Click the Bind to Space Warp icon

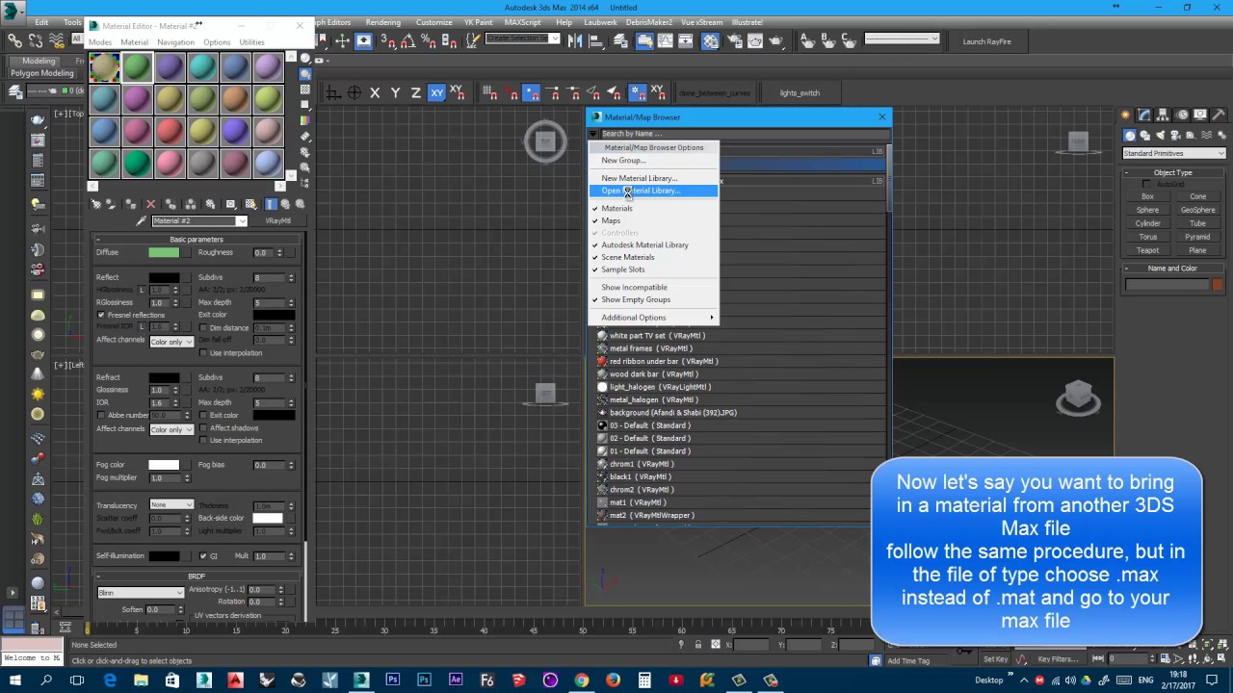click(57, 40)
